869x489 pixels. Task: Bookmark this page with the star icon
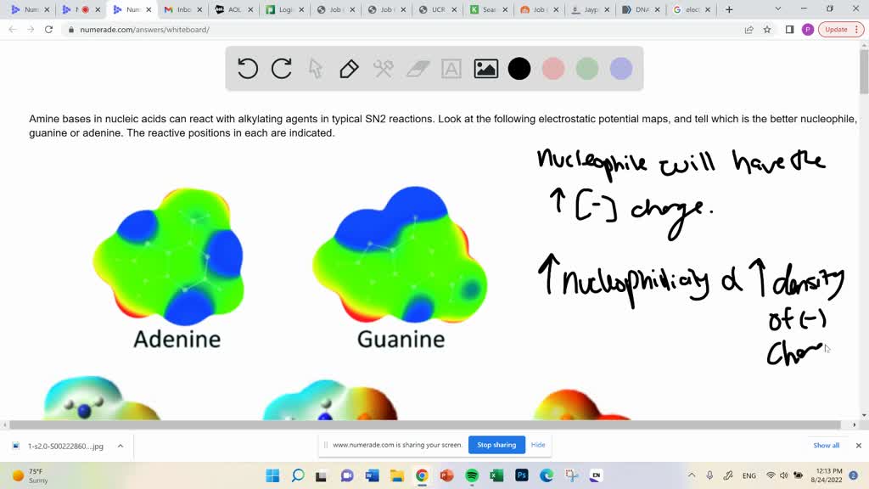[x=767, y=29]
